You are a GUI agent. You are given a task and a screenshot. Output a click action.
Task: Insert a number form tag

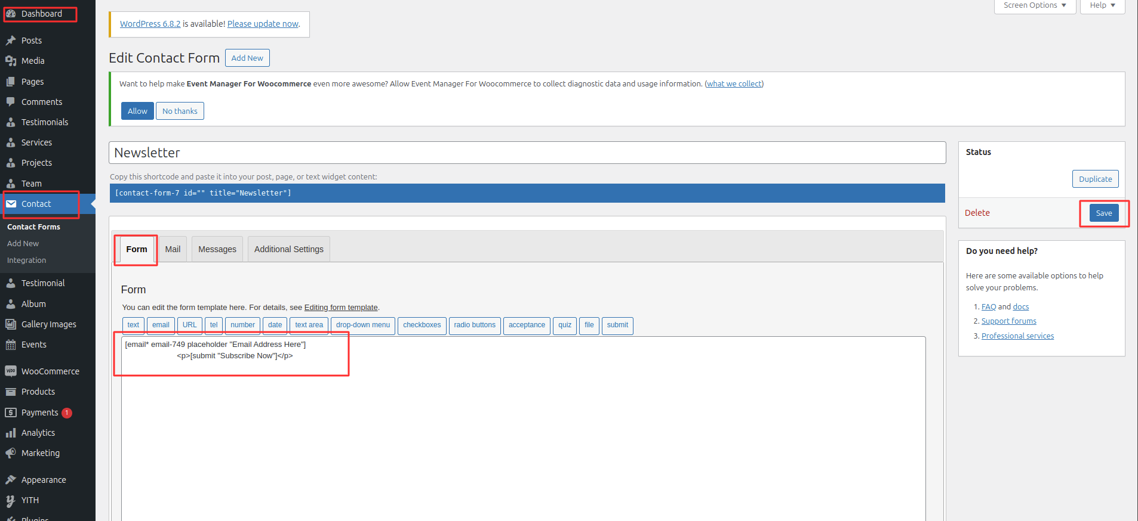(242, 325)
